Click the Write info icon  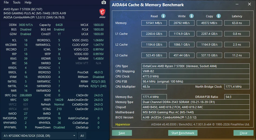click(x=192, y=16)
